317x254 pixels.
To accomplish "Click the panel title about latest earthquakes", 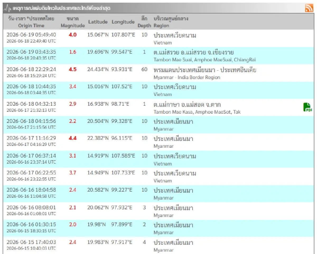I will click(x=62, y=8).
